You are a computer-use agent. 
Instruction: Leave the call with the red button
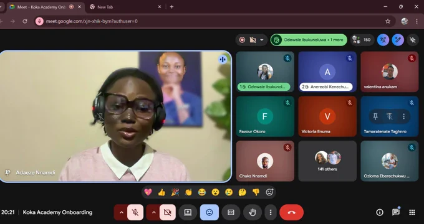pos(292,212)
